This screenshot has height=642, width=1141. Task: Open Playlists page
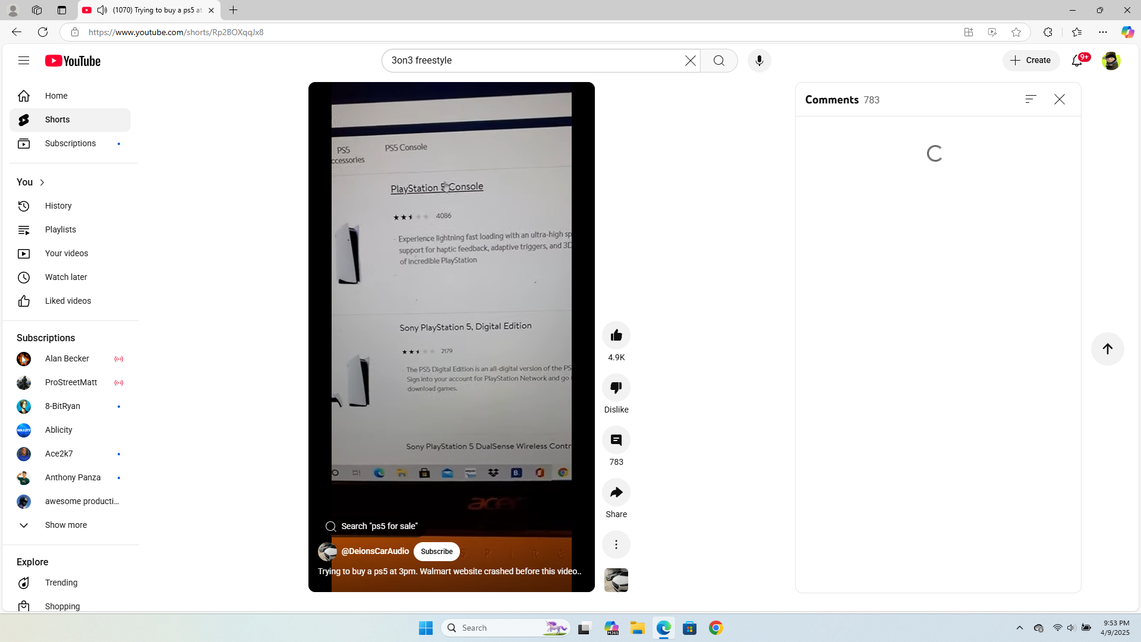[70, 229]
